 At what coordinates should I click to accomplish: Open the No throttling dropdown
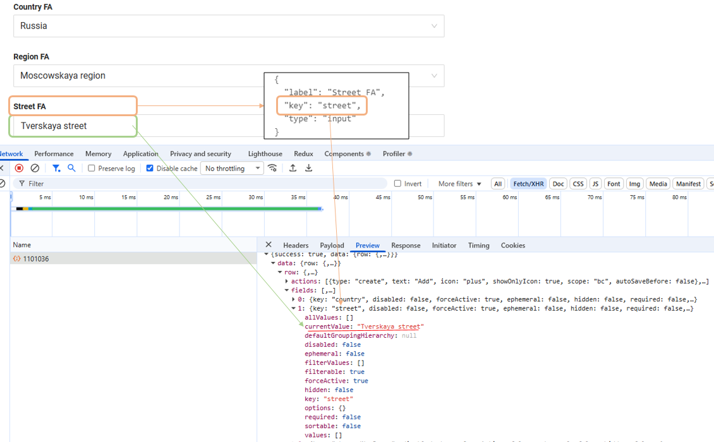click(x=231, y=169)
